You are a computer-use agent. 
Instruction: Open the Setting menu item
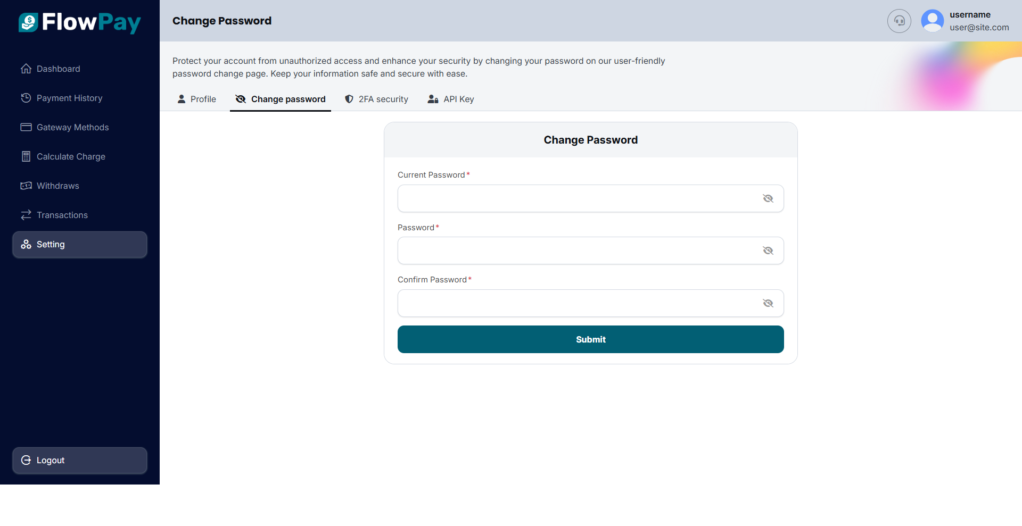[80, 244]
